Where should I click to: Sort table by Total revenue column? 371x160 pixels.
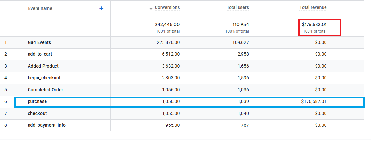313,8
